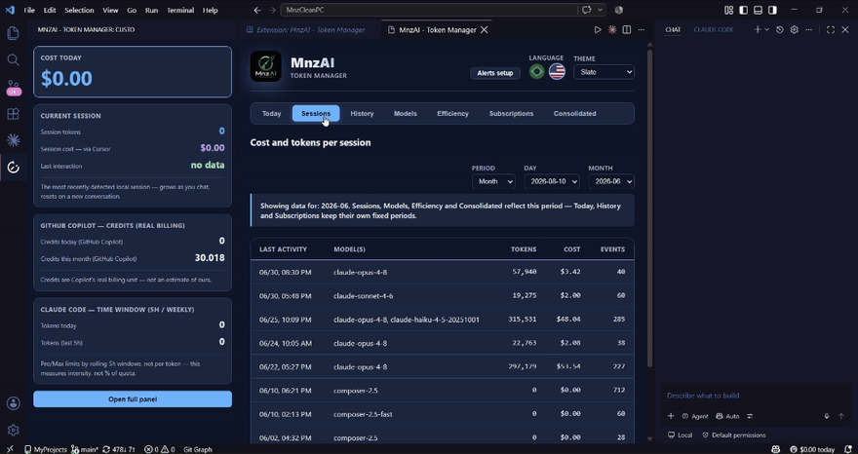Toggle Secondary Side Bar visibility
The height and width of the screenshot is (454, 858).
pyautogui.click(x=772, y=10)
